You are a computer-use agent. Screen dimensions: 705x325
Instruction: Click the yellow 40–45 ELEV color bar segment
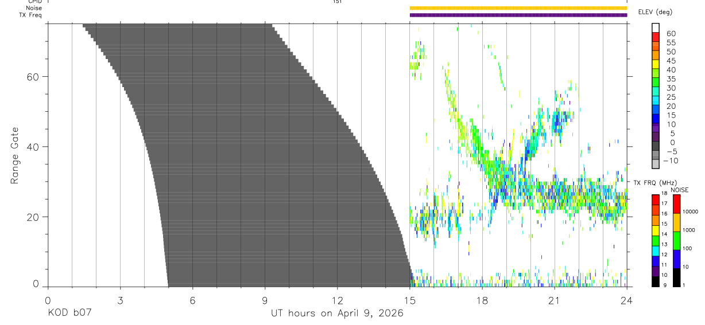[x=655, y=65]
